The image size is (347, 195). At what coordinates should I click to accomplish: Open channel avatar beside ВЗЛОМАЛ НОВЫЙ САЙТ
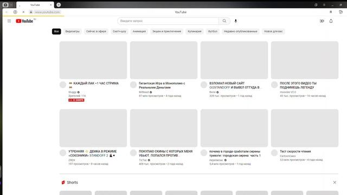pyautogui.click(x=204, y=84)
